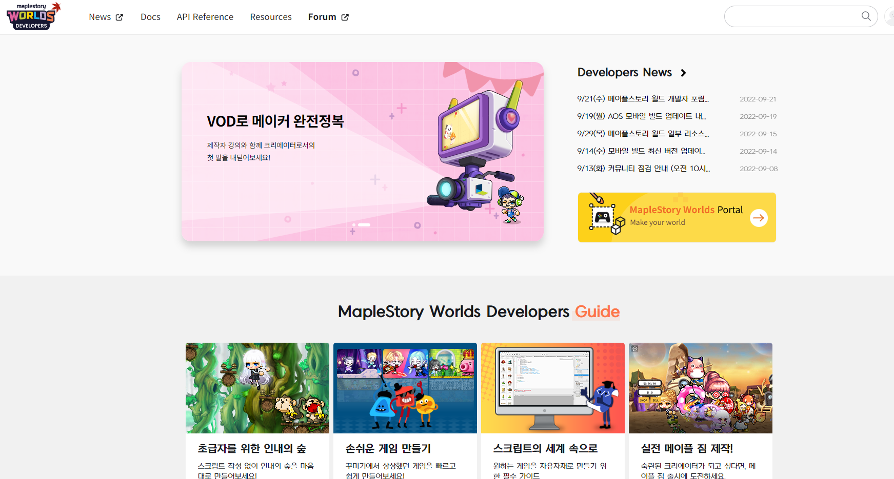Click the Forum external-link icon
894x479 pixels.
345,17
